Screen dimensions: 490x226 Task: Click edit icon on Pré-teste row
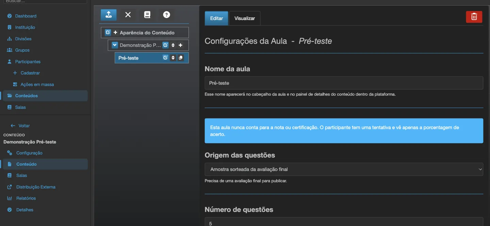click(x=165, y=58)
